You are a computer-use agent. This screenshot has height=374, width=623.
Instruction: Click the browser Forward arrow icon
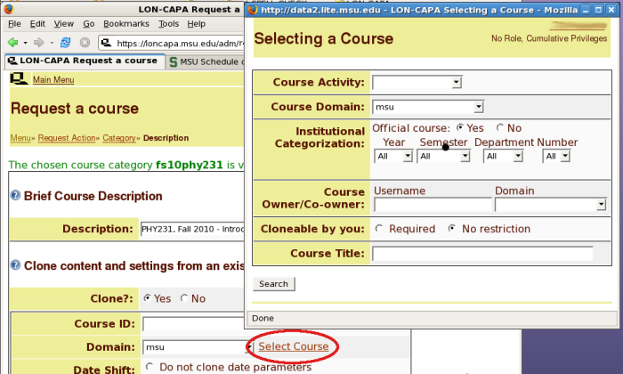pos(38,42)
